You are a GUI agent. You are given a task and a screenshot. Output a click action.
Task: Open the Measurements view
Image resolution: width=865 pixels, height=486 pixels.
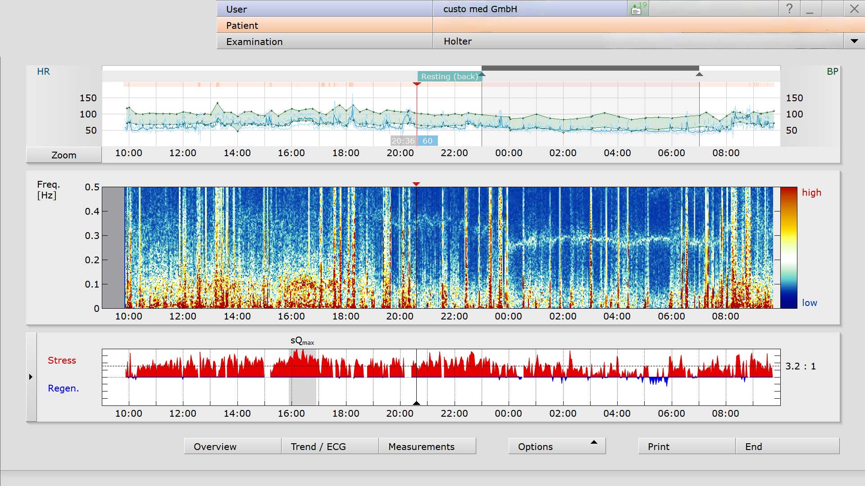427,446
